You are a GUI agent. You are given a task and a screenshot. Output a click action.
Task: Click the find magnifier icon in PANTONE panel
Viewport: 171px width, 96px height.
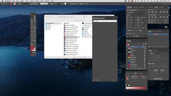click(94, 21)
